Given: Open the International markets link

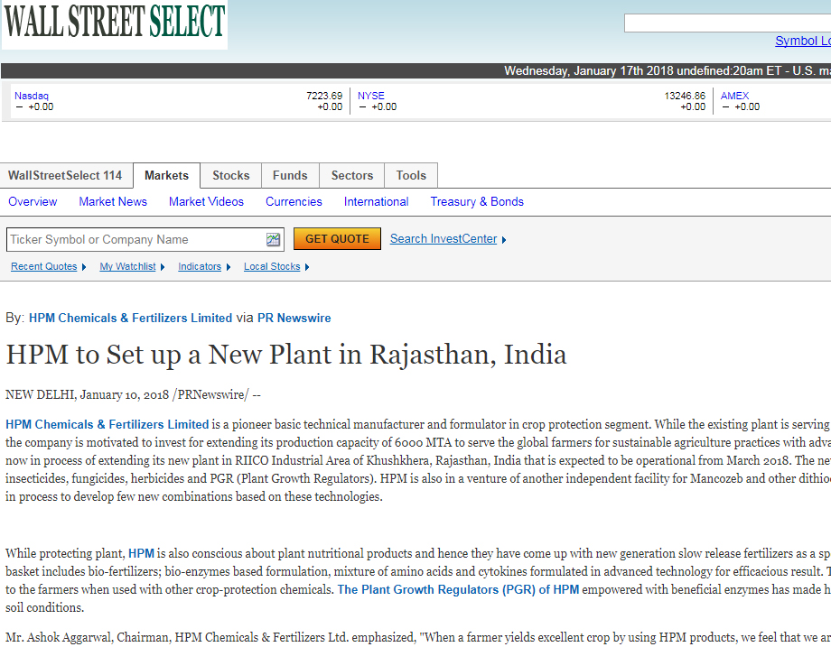Looking at the screenshot, I should 377,202.
